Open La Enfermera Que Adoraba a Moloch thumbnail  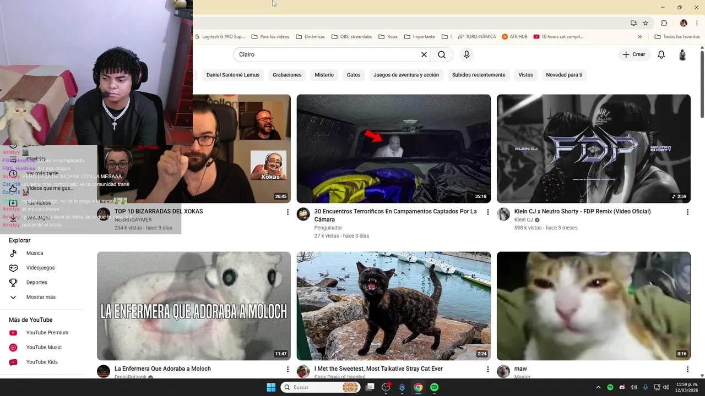[194, 306]
